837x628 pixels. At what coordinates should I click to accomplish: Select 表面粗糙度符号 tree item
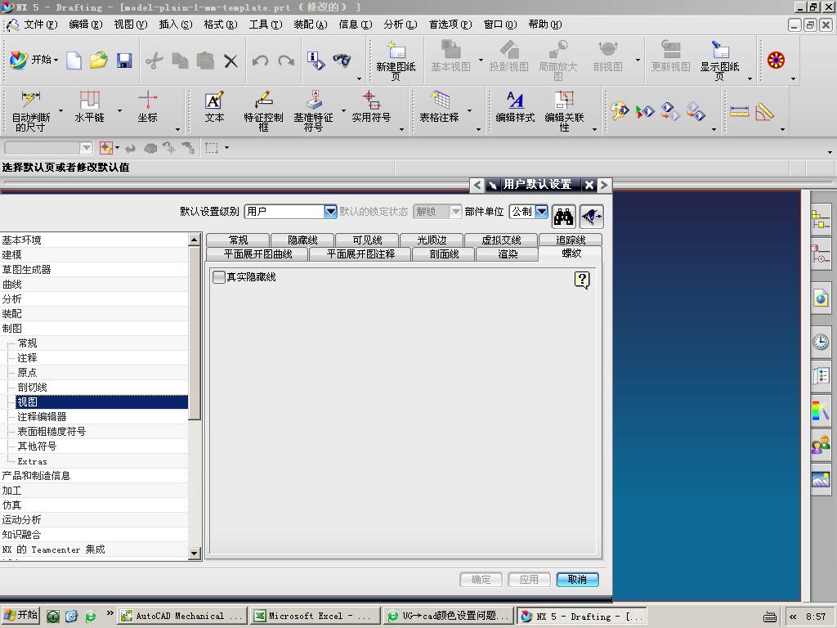(51, 432)
